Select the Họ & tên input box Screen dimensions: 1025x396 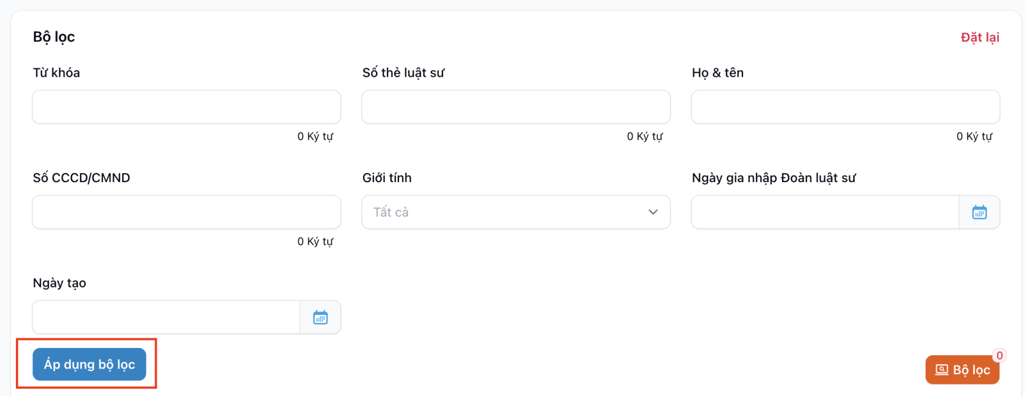tap(845, 107)
